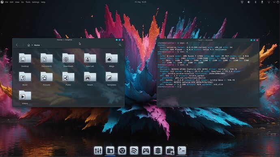Expand hidden system tray icons chevron
The width and height of the screenshot is (280, 157).
point(274,2)
